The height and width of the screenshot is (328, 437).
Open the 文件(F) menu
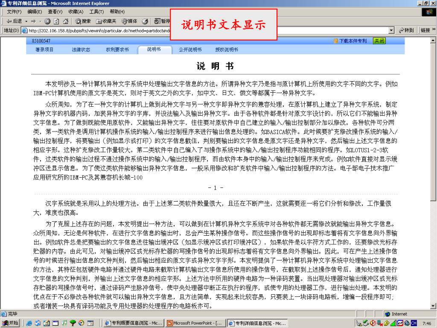click(x=14, y=12)
